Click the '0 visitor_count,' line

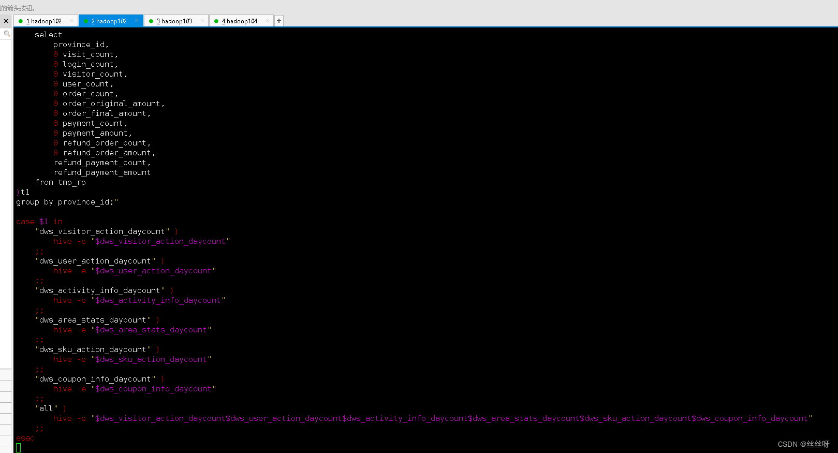(90, 74)
